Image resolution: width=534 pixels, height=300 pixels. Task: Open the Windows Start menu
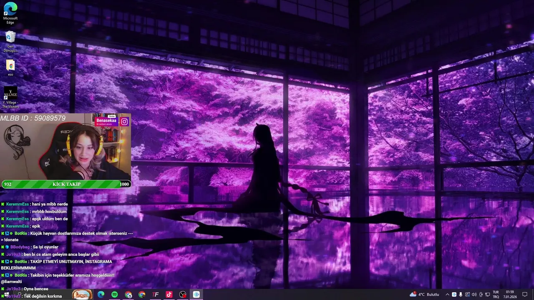6,295
